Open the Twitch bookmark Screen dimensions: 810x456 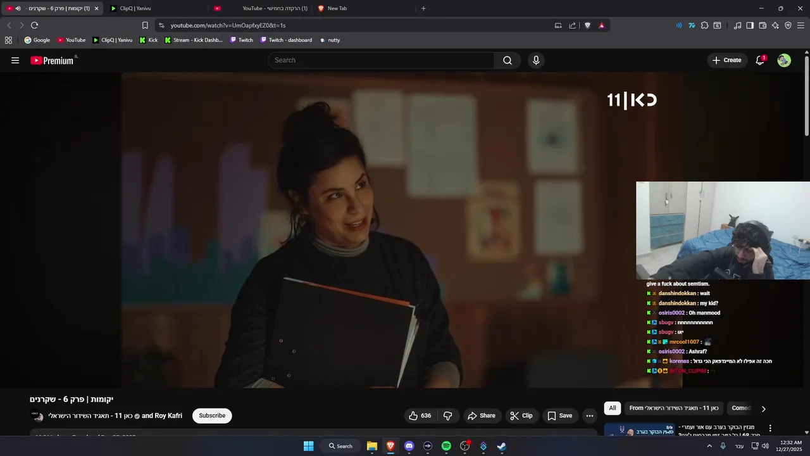click(241, 40)
